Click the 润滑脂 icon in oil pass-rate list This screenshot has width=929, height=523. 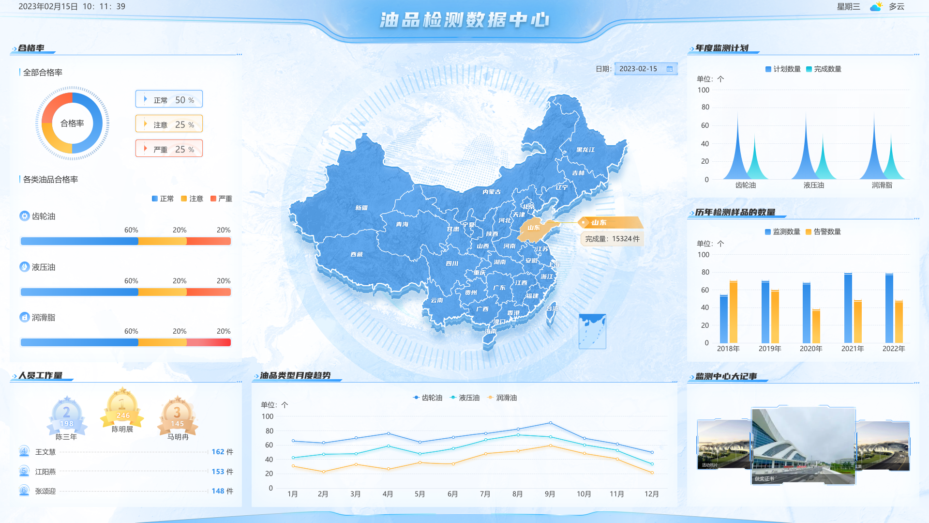(24, 317)
